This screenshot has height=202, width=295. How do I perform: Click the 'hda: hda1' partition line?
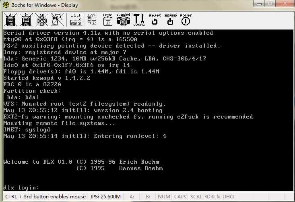[x=23, y=98]
